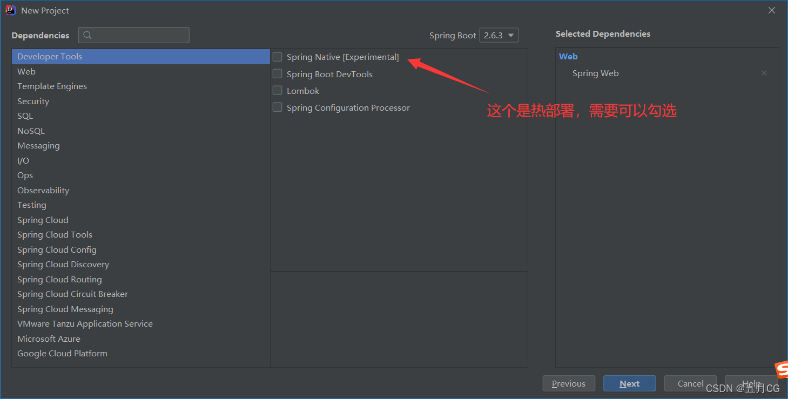Close the New Project dialog window

[x=772, y=10]
